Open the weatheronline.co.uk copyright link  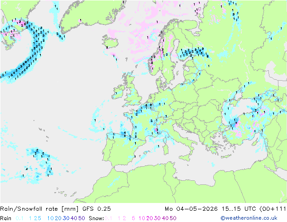249,218
